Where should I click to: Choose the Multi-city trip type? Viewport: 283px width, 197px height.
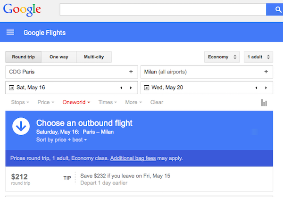tap(94, 57)
